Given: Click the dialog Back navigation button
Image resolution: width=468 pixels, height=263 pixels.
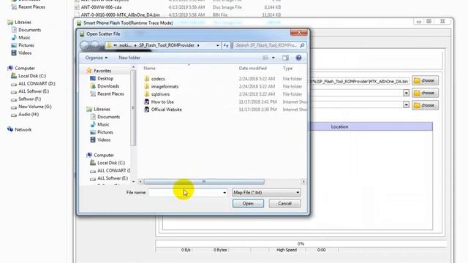Looking at the screenshot, I should tap(85, 45).
